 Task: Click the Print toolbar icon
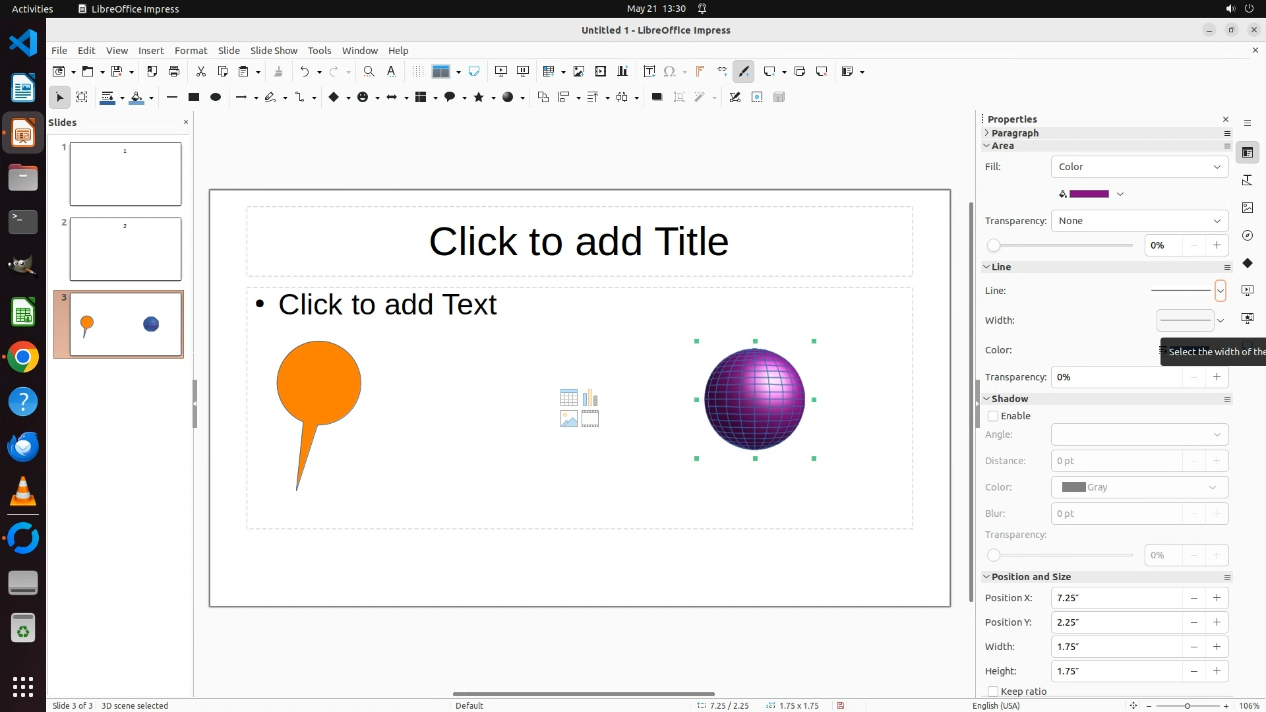[174, 71]
